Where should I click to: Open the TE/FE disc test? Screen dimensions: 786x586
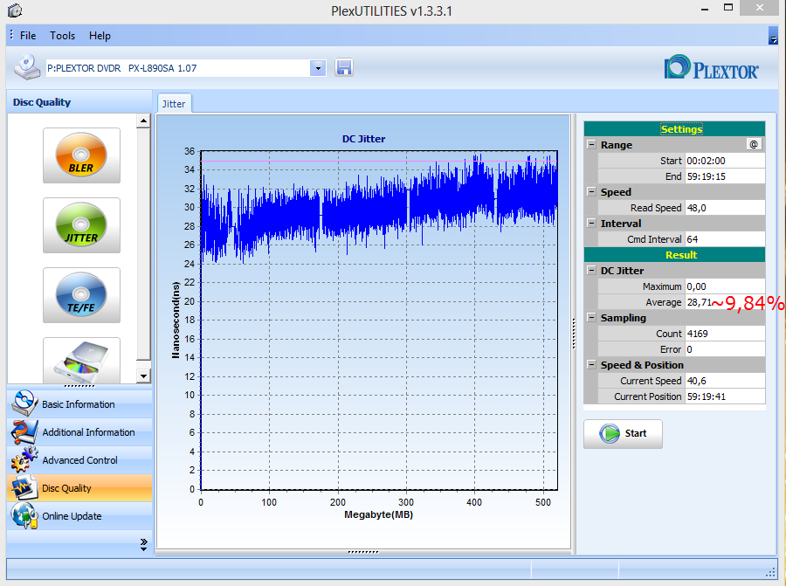click(81, 295)
